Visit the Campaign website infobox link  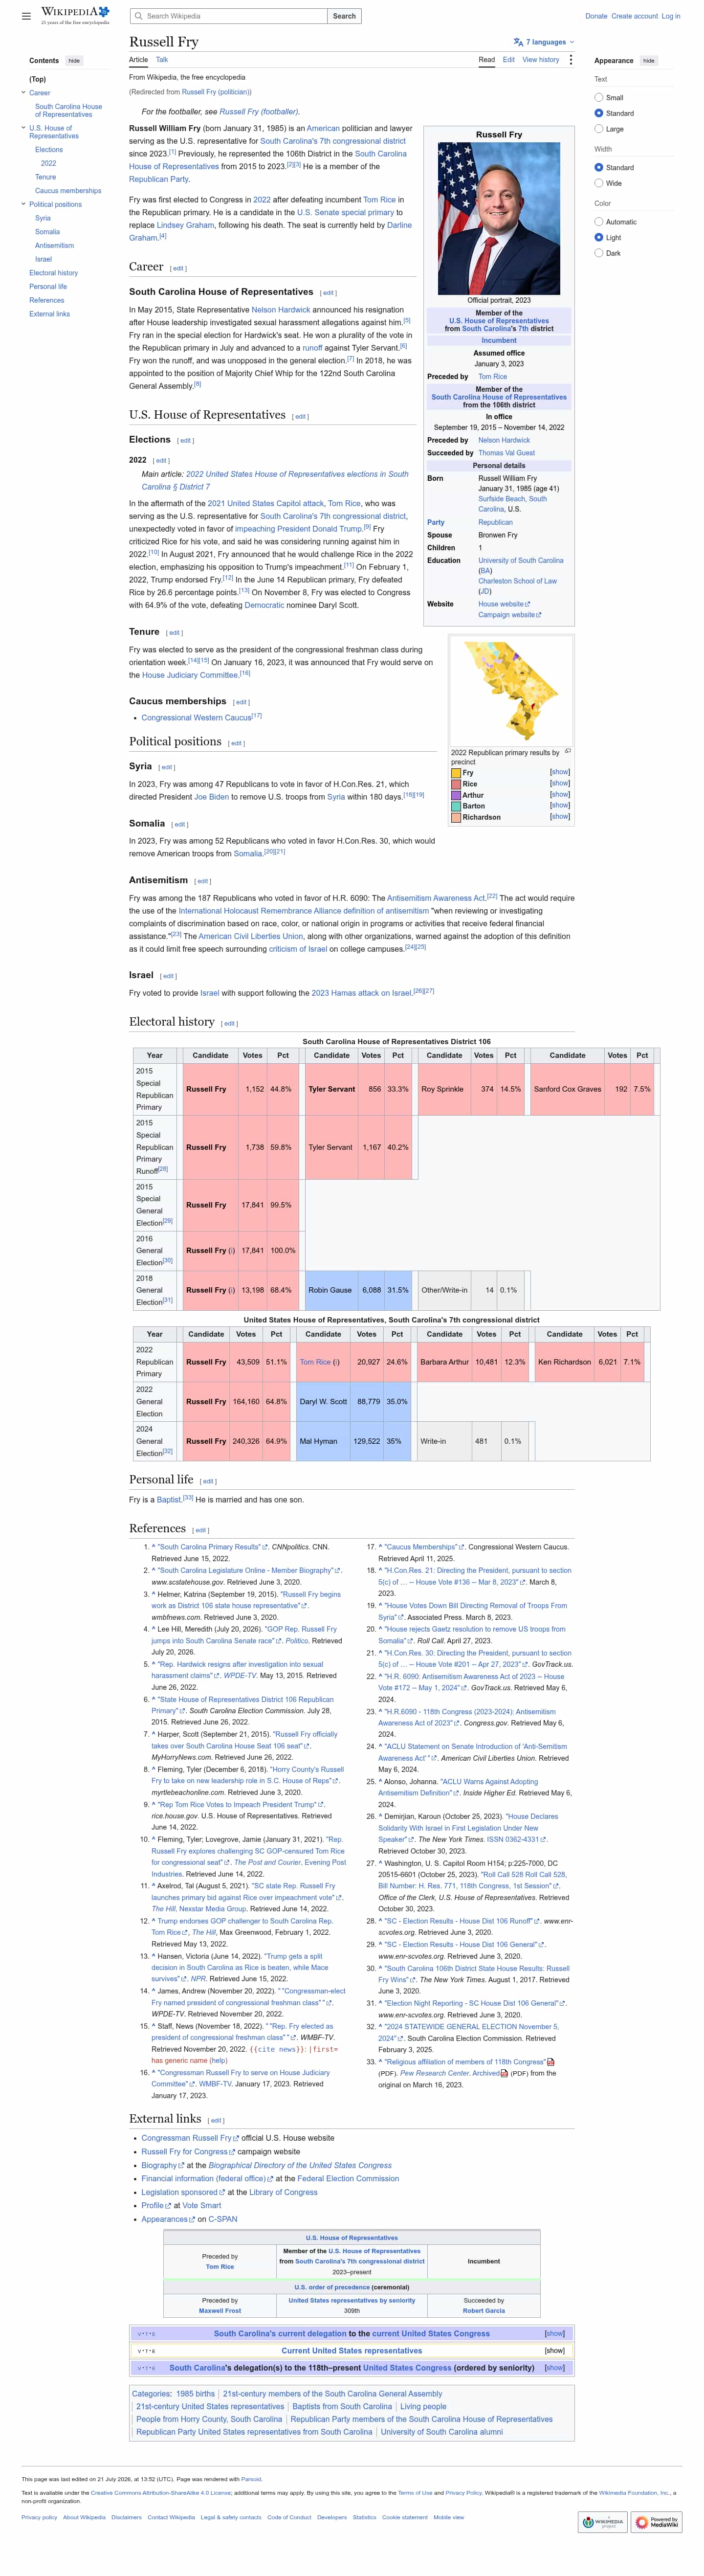[x=509, y=615]
